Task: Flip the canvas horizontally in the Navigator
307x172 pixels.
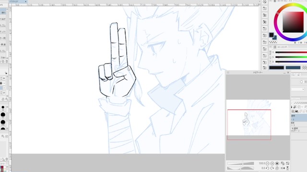Action: tap(283, 168)
